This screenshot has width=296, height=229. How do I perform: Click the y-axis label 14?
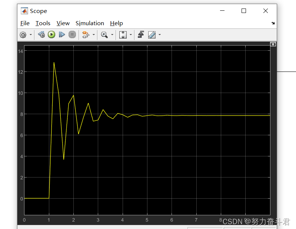pyautogui.click(x=21, y=52)
